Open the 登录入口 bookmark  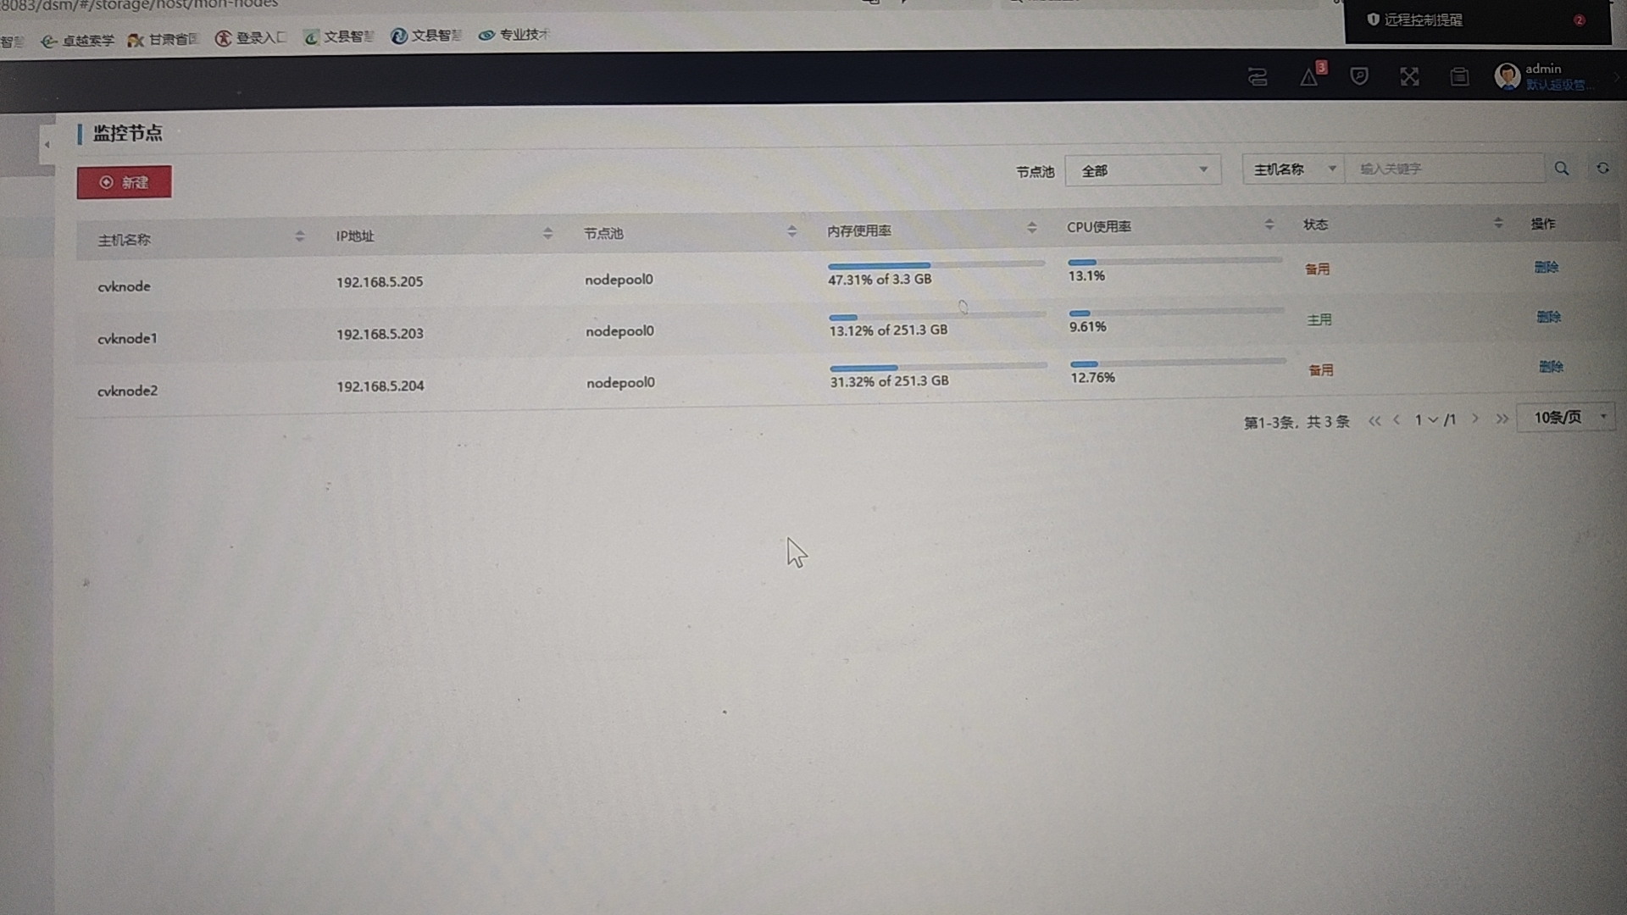(x=252, y=38)
